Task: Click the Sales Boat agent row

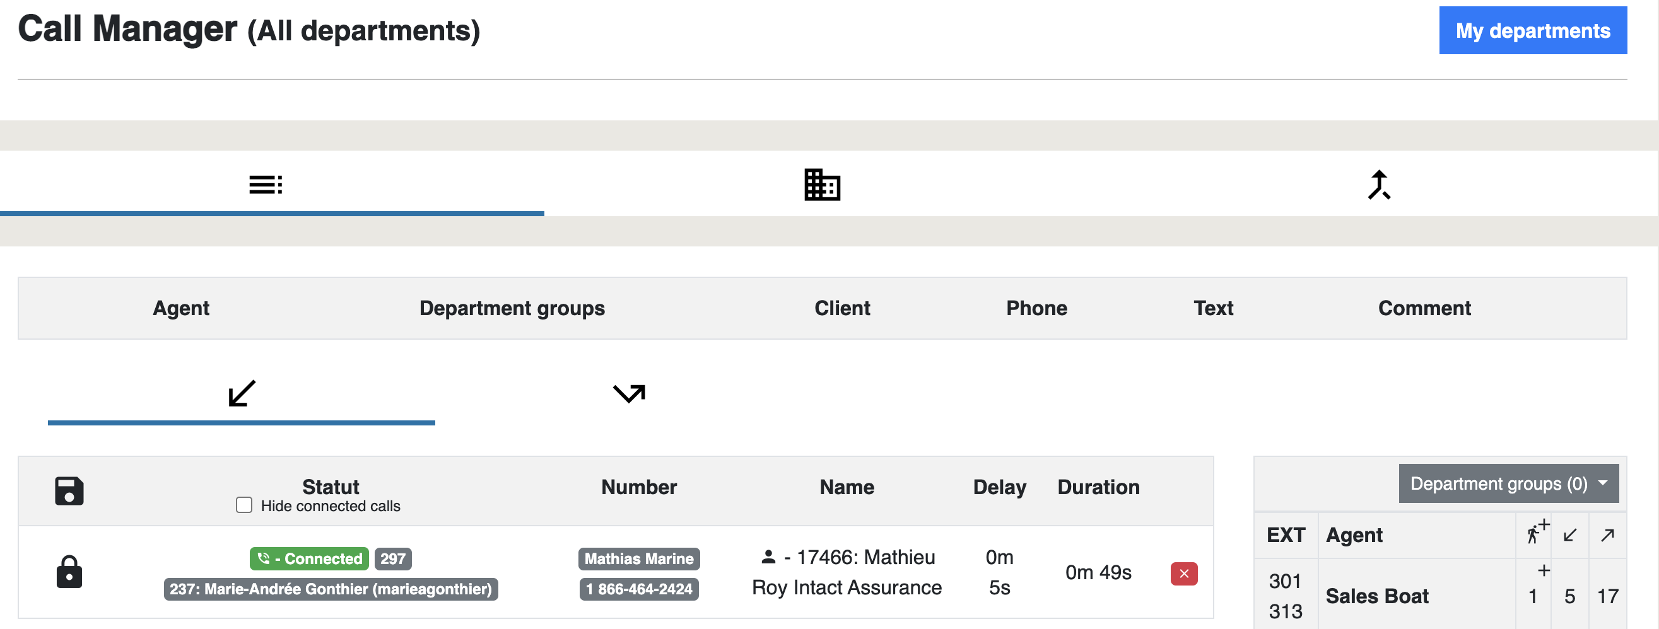Action: [1376, 596]
